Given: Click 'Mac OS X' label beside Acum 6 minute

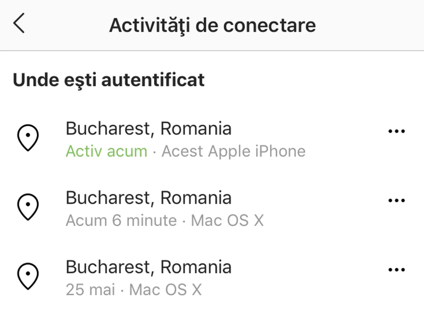Looking at the screenshot, I should click(227, 221).
